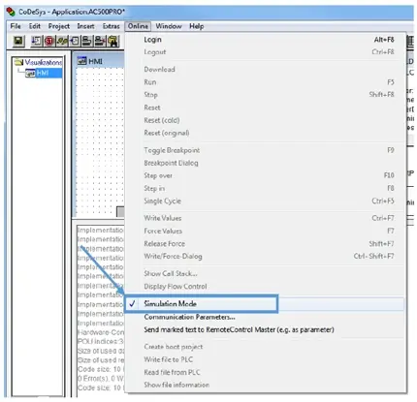Click the CoDeSys Application.AC500PRO title text

pos(72,12)
